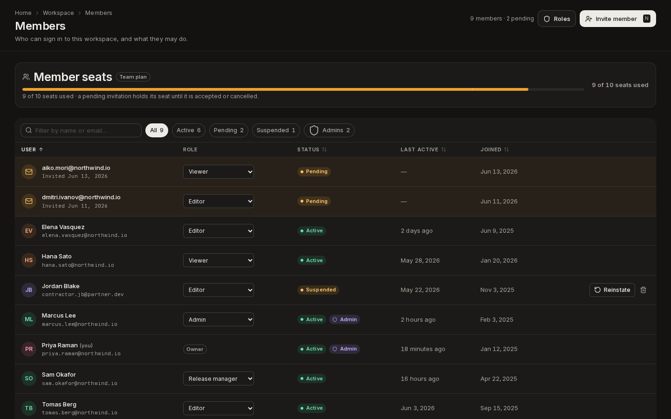The width and height of the screenshot is (671, 419).
Task: Sort the table by Joined column
Action: 494,149
